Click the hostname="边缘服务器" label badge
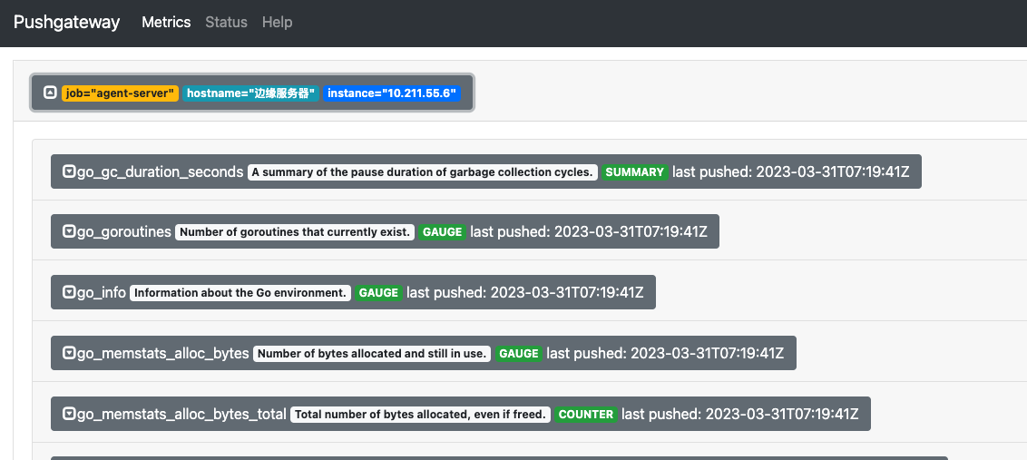Viewport: 1027px width, 460px height. point(251,93)
